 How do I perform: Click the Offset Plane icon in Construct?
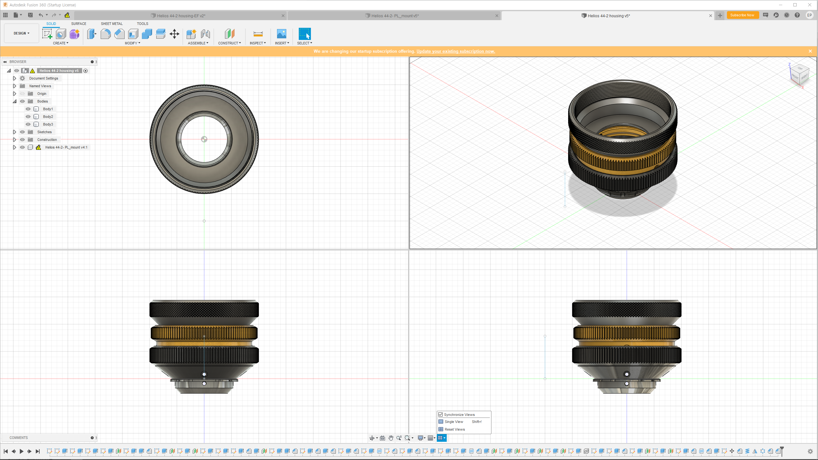tap(229, 34)
